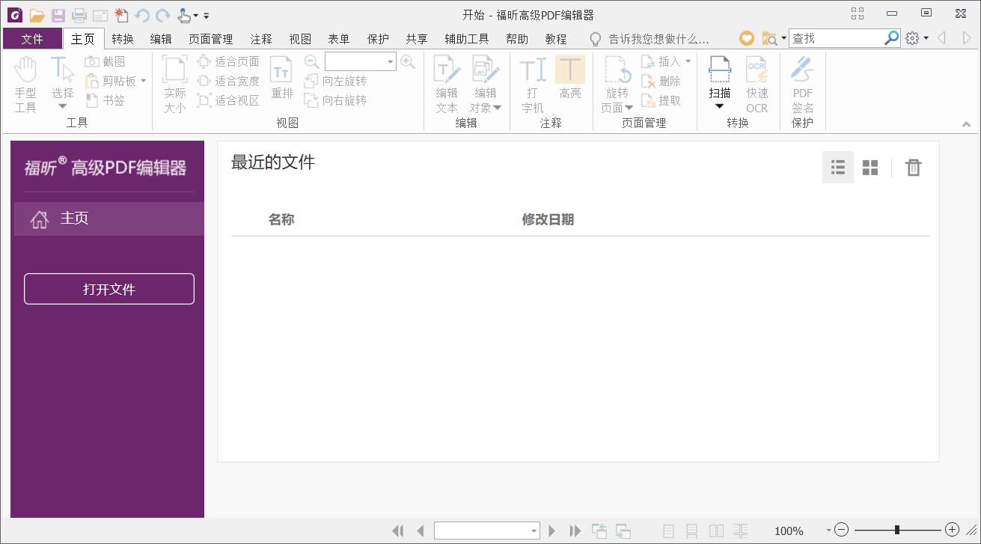This screenshot has height=544, width=981.
Task: Open a file via the folder icon in quick access toolbar
Action: 37,15
